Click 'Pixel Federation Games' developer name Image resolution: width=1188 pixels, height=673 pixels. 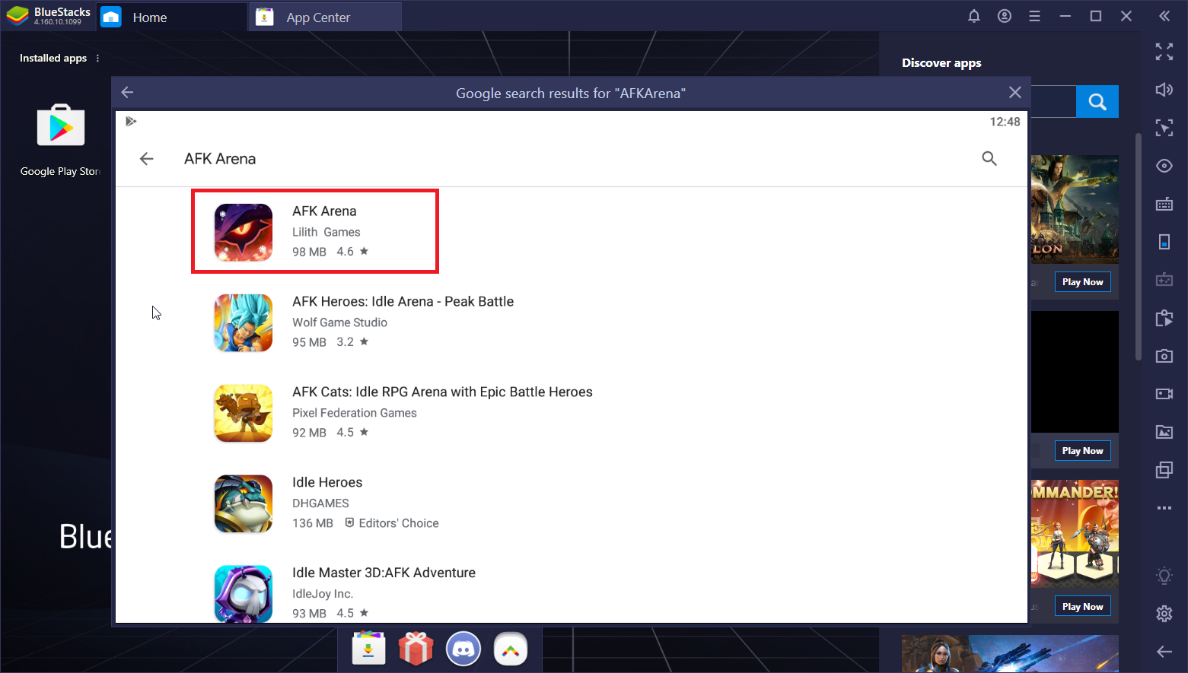(x=355, y=413)
